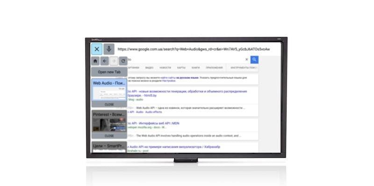Open the Web Audio tab thumbnail preview
Image resolution: width=374 pixels, height=186 pixels.
pyautogui.click(x=109, y=94)
